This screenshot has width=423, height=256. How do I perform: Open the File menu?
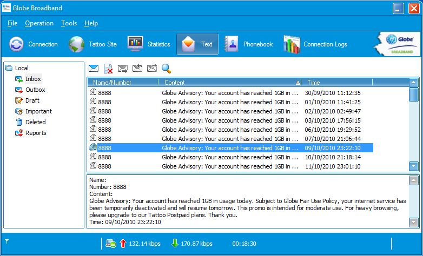(x=12, y=23)
